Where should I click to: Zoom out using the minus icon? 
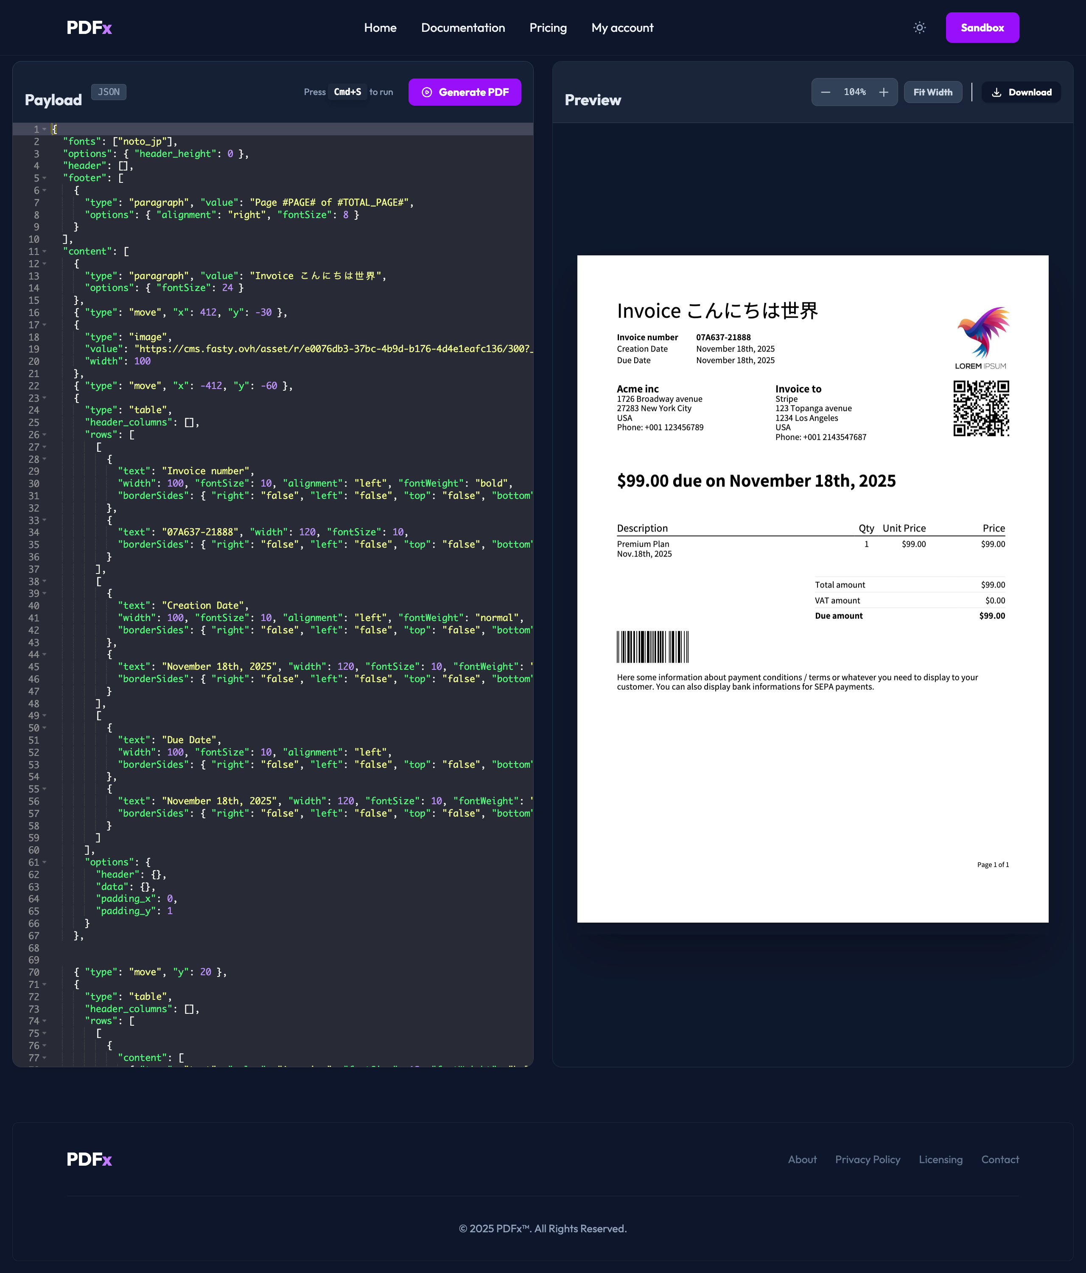click(x=826, y=92)
